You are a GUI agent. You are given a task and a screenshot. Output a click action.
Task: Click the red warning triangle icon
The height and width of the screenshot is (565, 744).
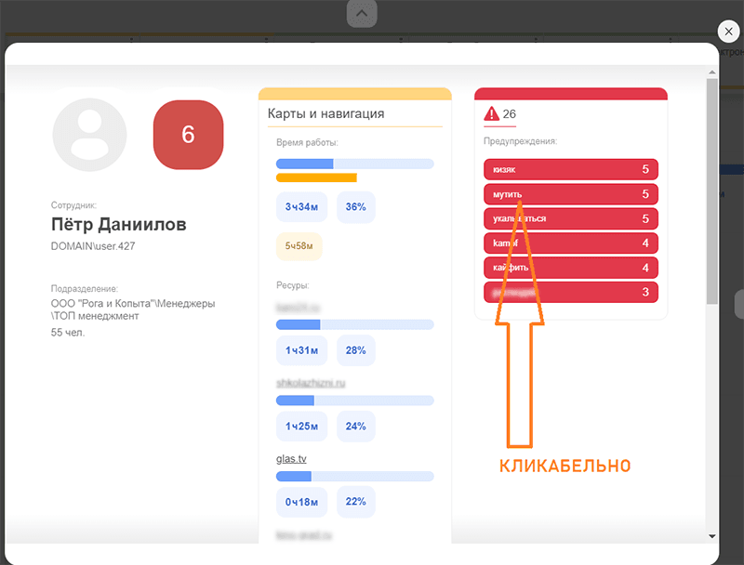click(x=492, y=114)
